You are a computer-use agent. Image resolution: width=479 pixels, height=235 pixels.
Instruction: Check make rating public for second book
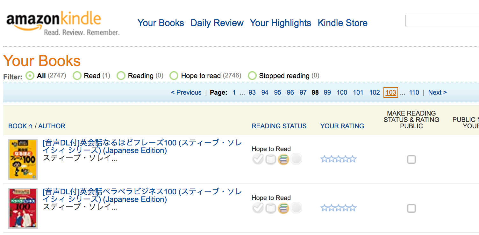411,208
